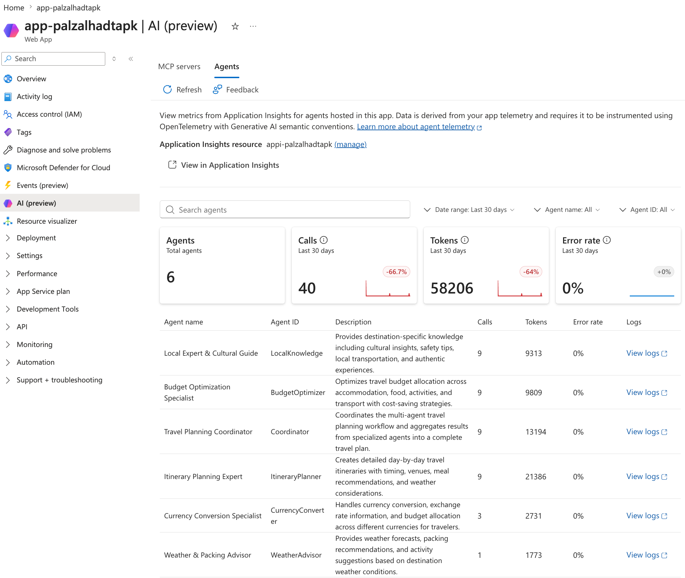Screen dimensions: 685x578
Task: Click the Refresh circular arrow icon
Action: tap(167, 90)
